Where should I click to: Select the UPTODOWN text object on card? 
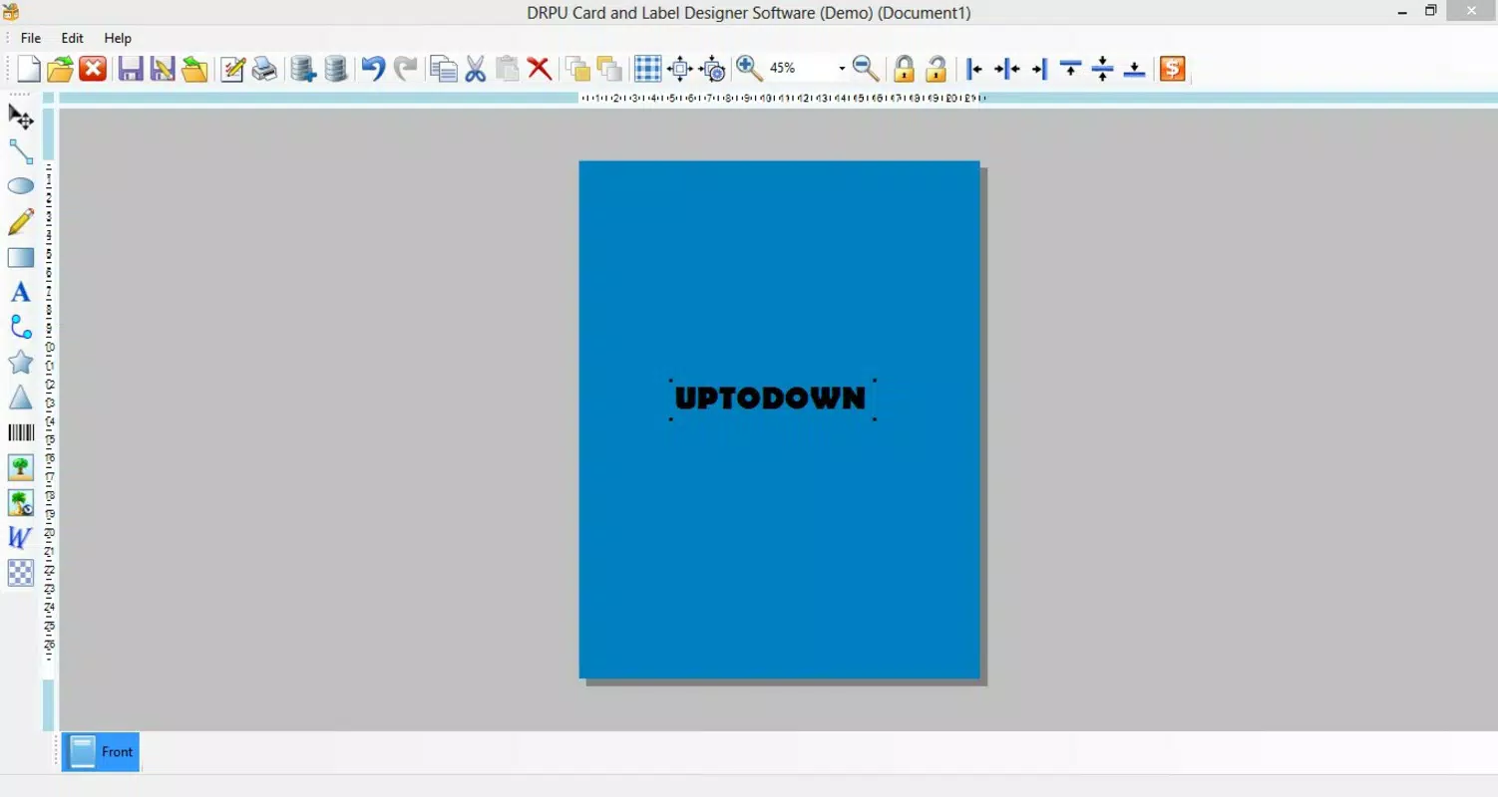[771, 398]
